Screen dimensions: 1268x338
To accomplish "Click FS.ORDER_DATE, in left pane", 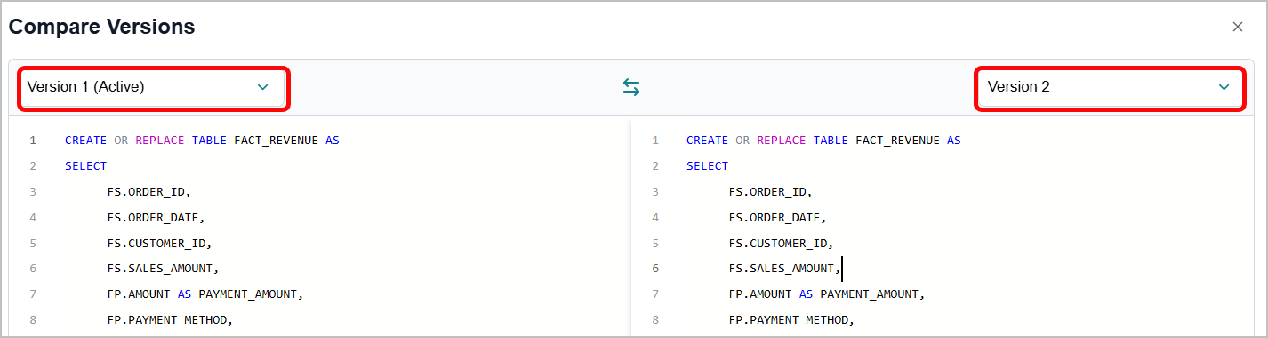I will point(156,217).
